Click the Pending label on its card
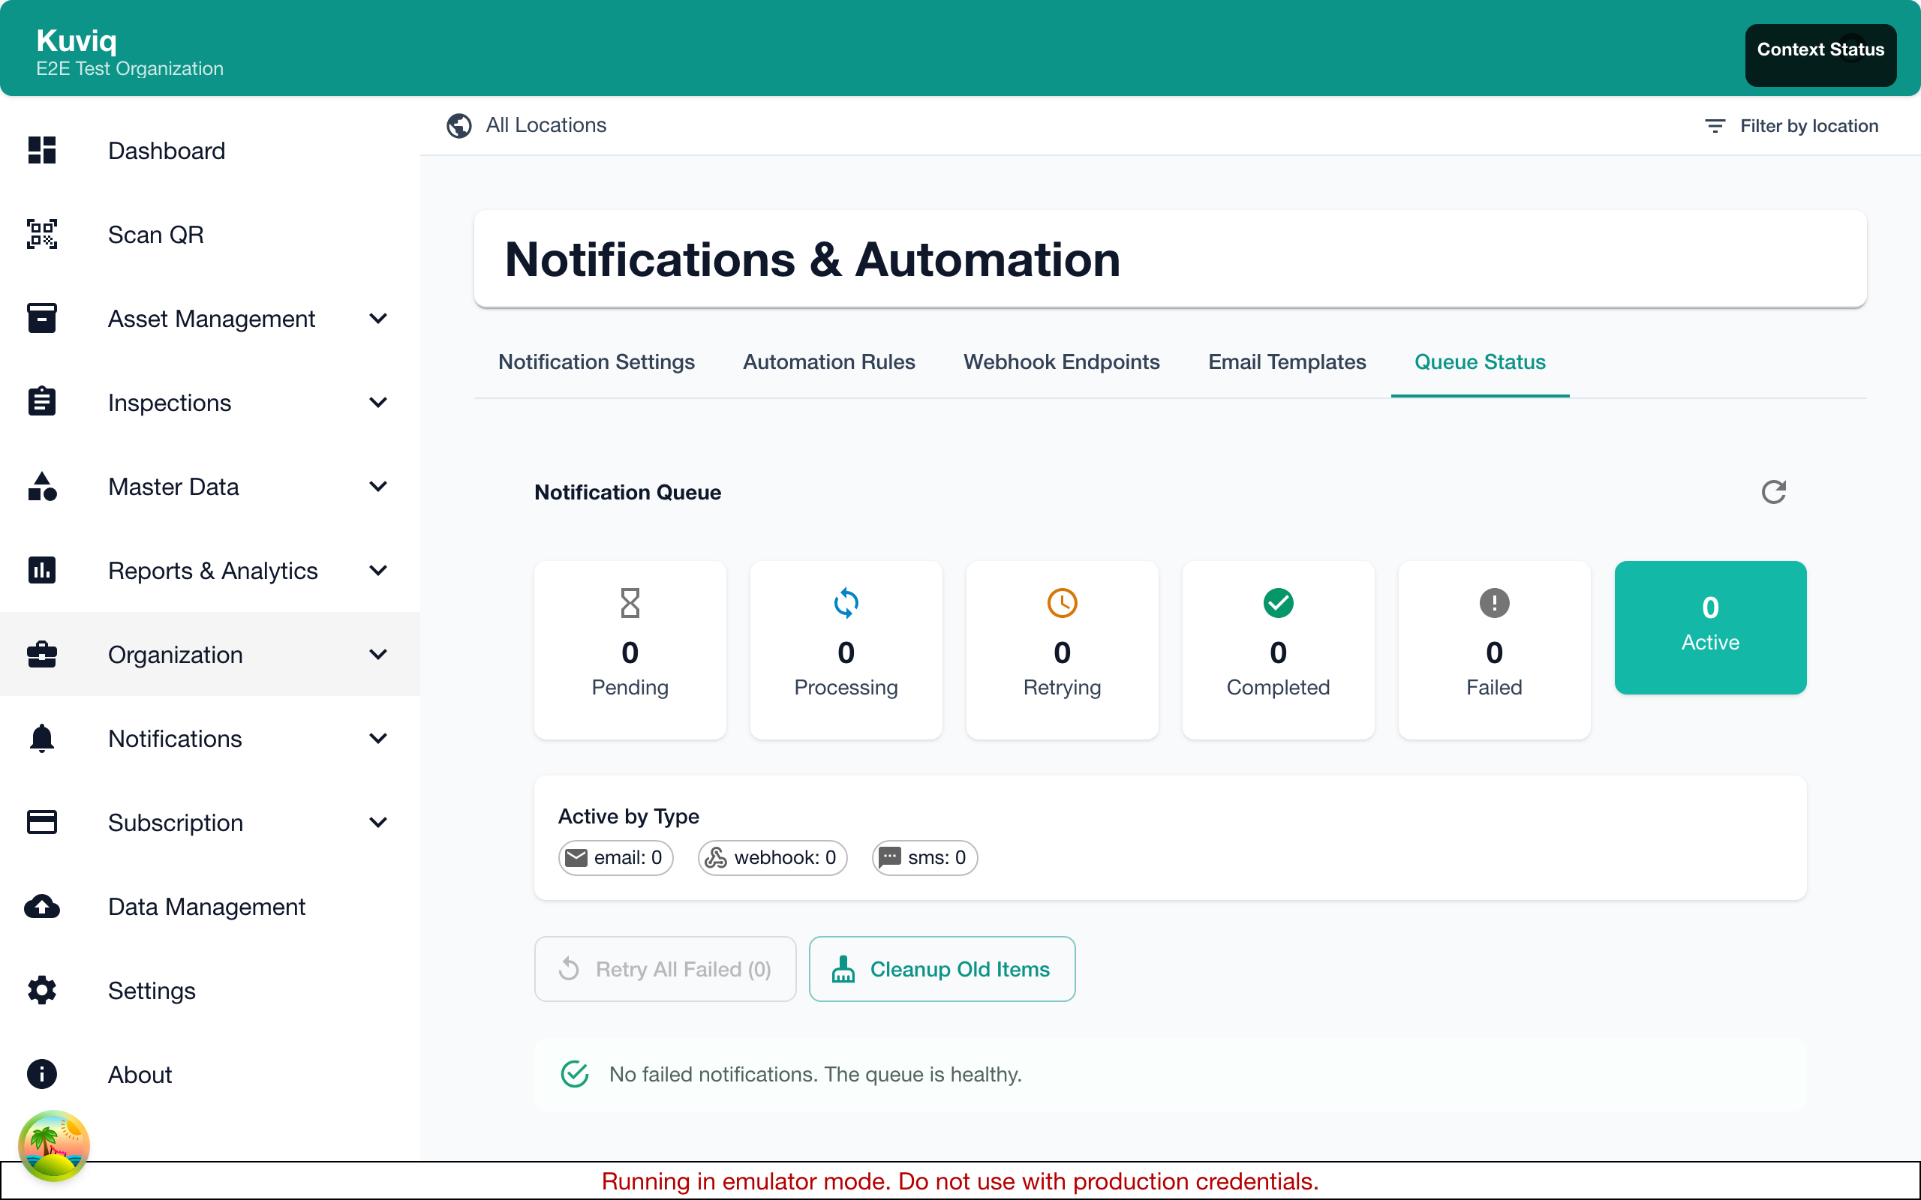The image size is (1921, 1200). click(630, 687)
